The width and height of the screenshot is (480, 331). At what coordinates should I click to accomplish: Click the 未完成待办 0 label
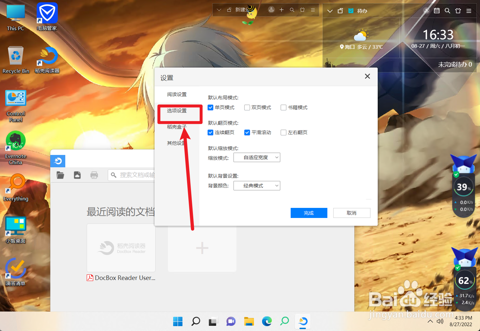[x=455, y=65]
